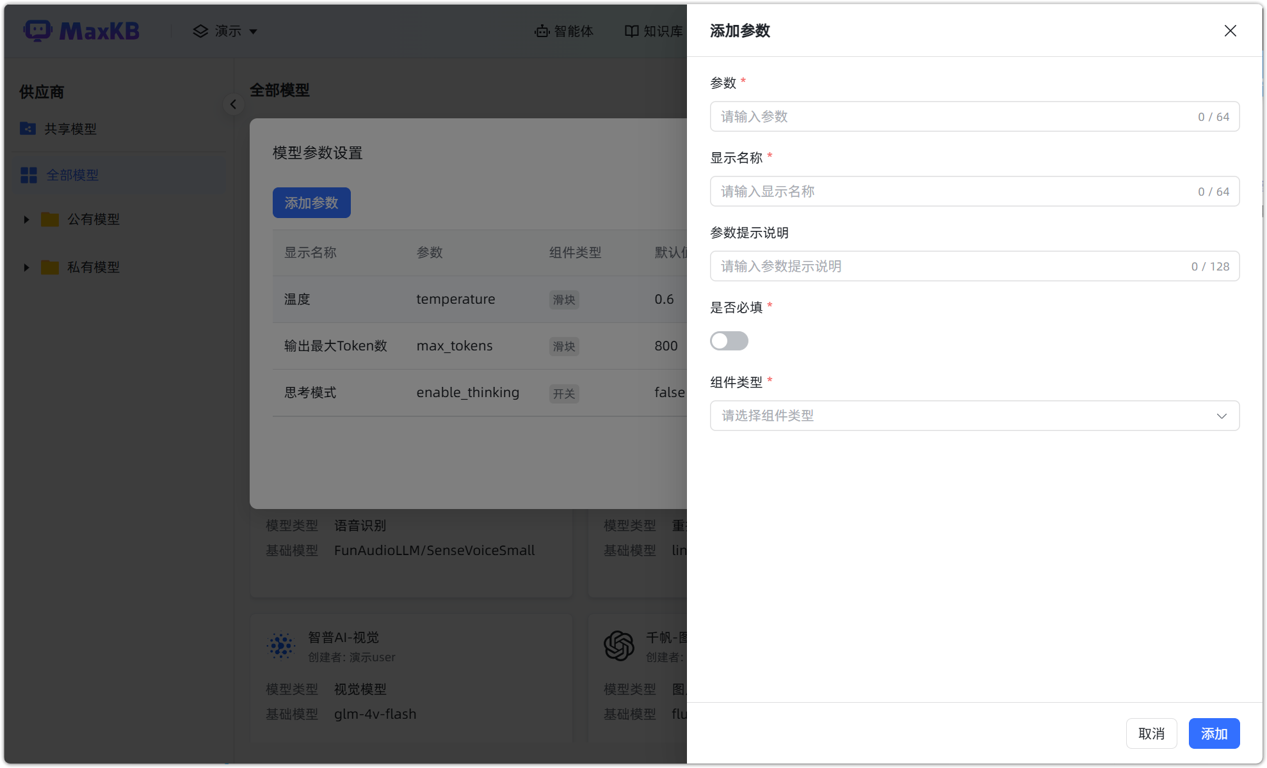The height and width of the screenshot is (768, 1267).
Task: Open the 知识库 section from top navigation
Action: (x=653, y=31)
